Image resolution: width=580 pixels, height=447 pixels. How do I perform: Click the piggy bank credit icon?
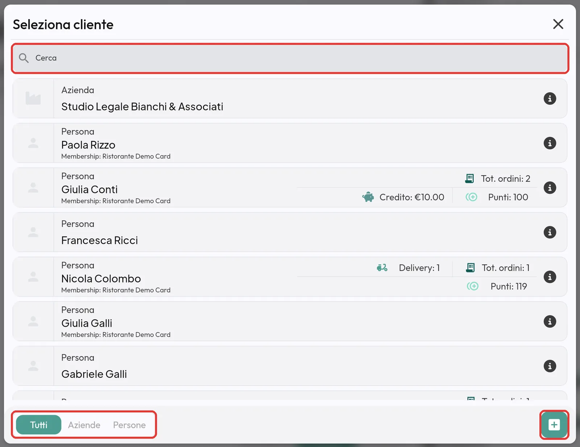(x=368, y=197)
